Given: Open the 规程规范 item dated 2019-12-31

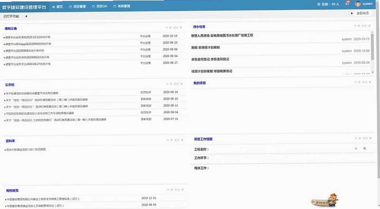Looking at the screenshot, I should [43, 199].
